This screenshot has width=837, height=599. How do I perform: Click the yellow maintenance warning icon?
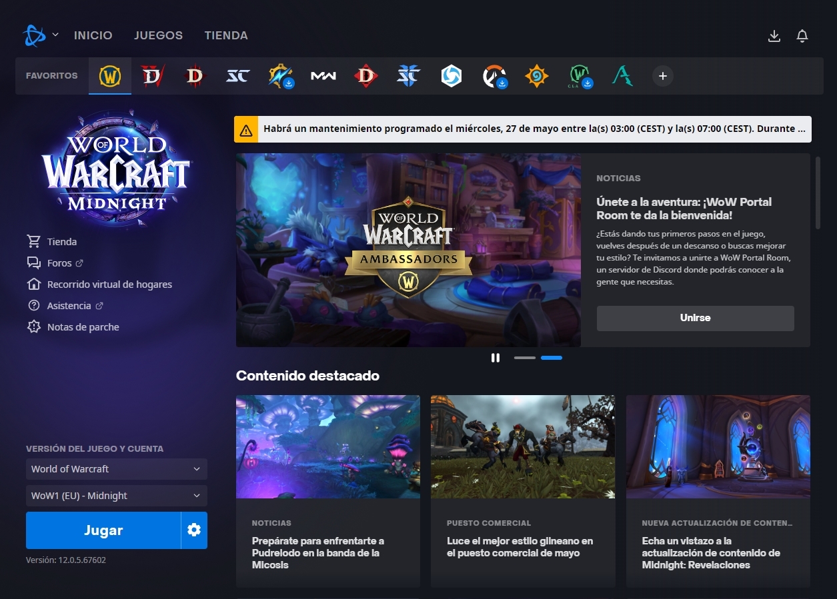[x=245, y=129]
